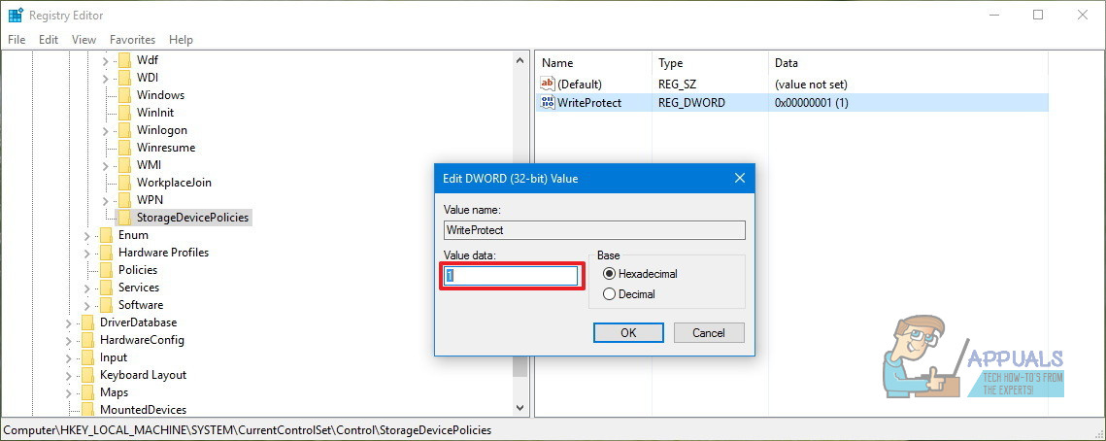1106x441 pixels.
Task: Select the Hexadecimal base option
Action: click(610, 274)
